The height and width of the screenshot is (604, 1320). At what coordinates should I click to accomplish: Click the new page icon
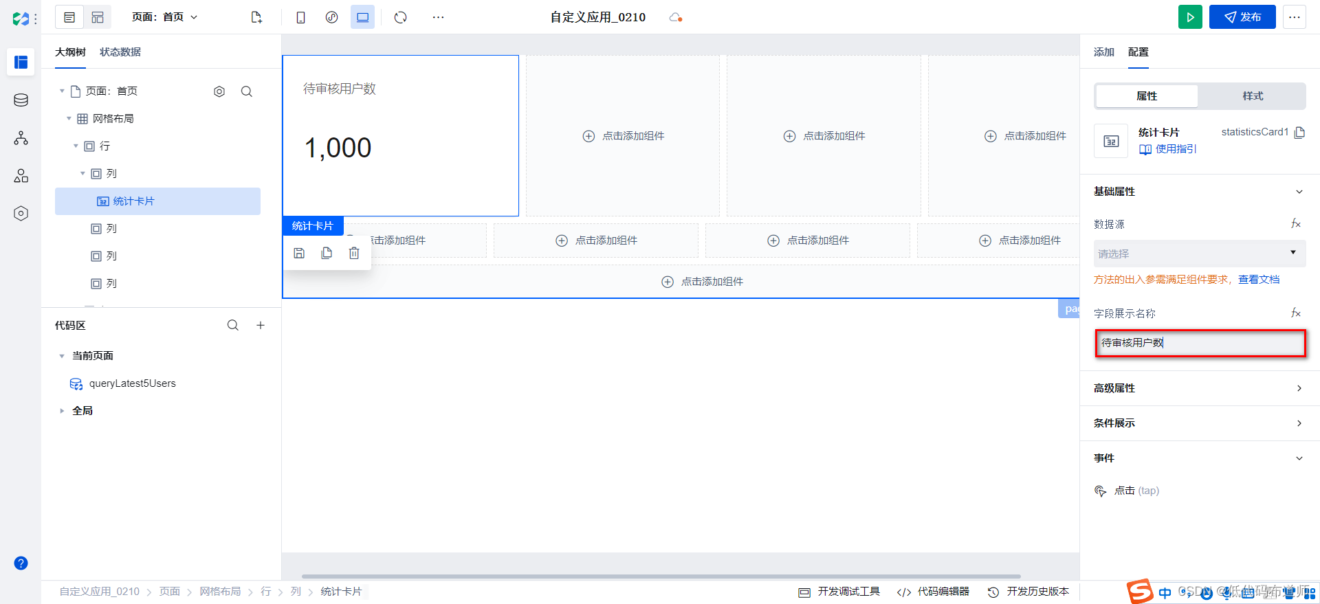[x=256, y=17]
